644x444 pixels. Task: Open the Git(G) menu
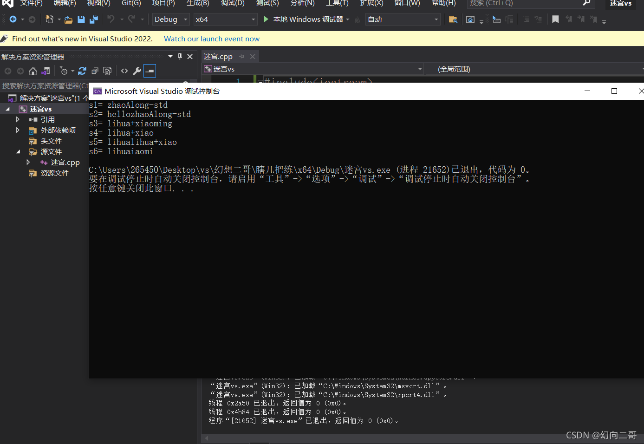point(131,3)
